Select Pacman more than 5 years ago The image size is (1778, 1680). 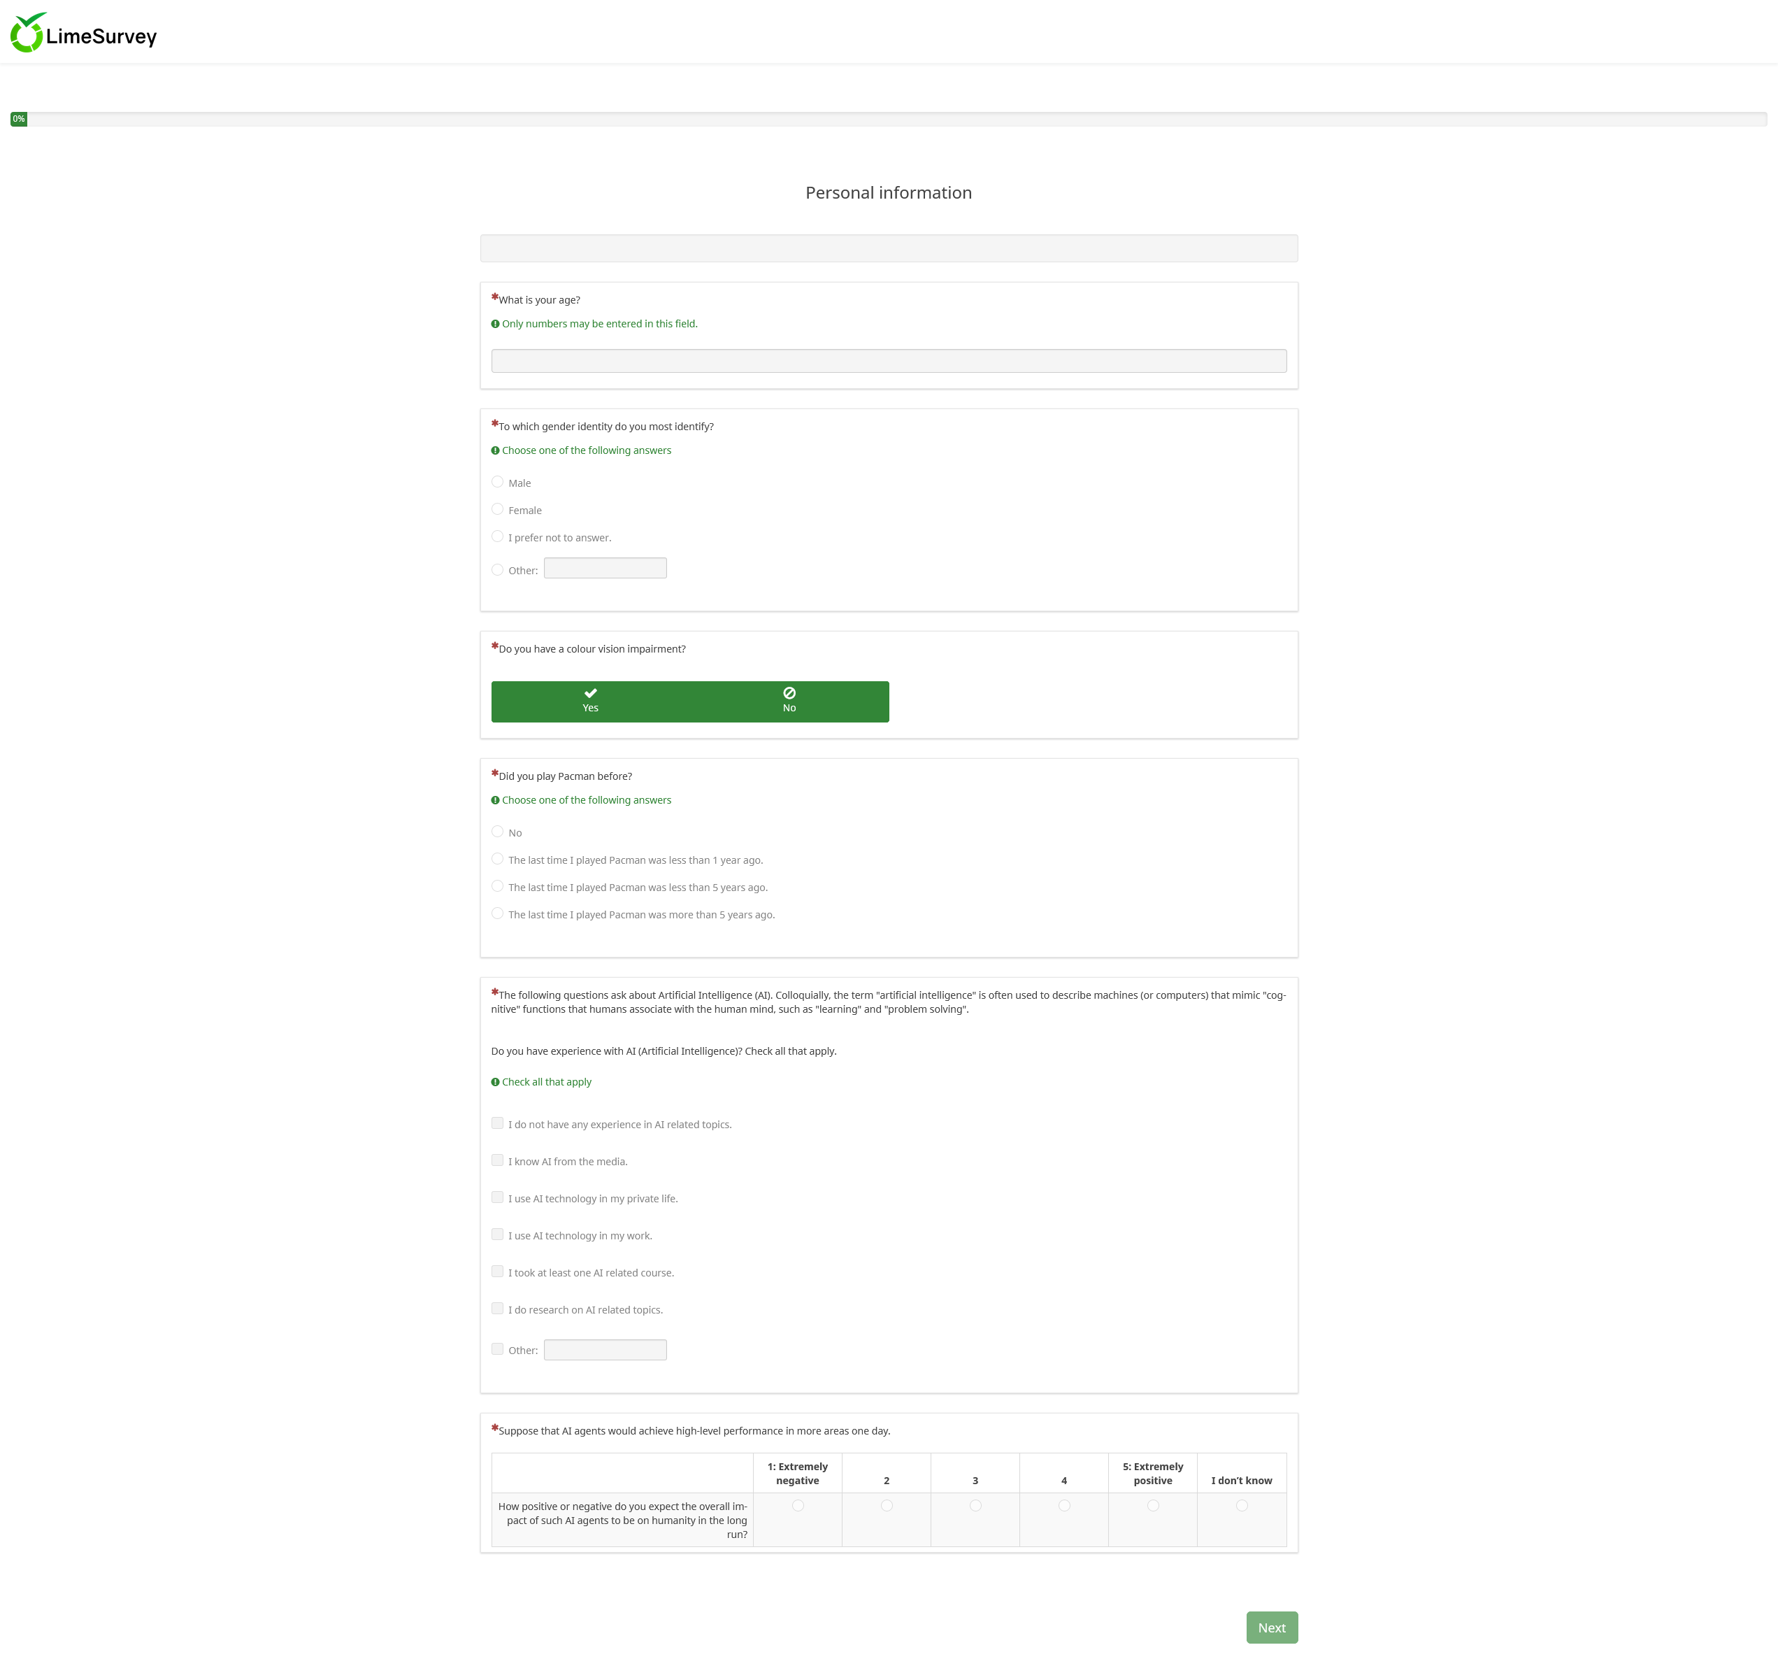[498, 913]
